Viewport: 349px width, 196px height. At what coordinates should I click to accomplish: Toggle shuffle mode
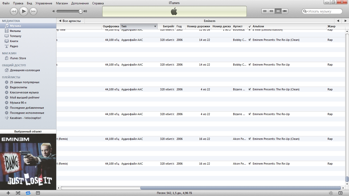click(x=18, y=193)
